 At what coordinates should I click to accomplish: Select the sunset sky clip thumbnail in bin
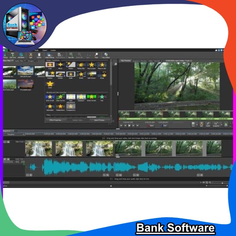pyautogui.click(x=25, y=84)
